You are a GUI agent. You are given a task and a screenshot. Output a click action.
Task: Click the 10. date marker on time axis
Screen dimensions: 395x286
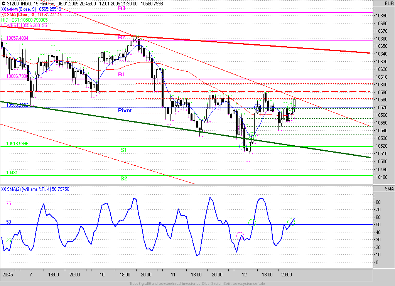(102, 275)
